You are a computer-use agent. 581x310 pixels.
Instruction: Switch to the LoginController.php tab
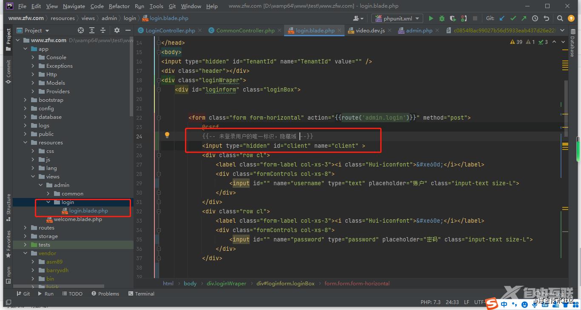click(x=170, y=30)
